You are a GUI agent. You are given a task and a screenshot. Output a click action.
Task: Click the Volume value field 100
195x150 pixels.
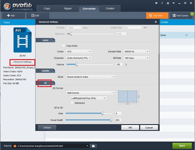119,64
